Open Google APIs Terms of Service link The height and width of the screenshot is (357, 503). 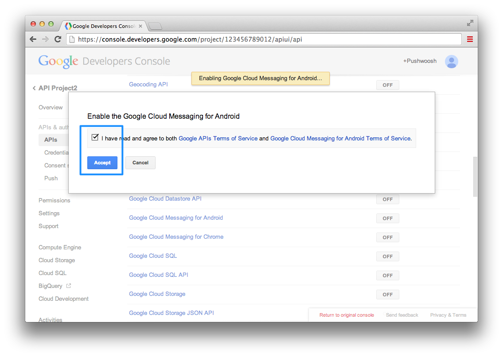click(218, 138)
